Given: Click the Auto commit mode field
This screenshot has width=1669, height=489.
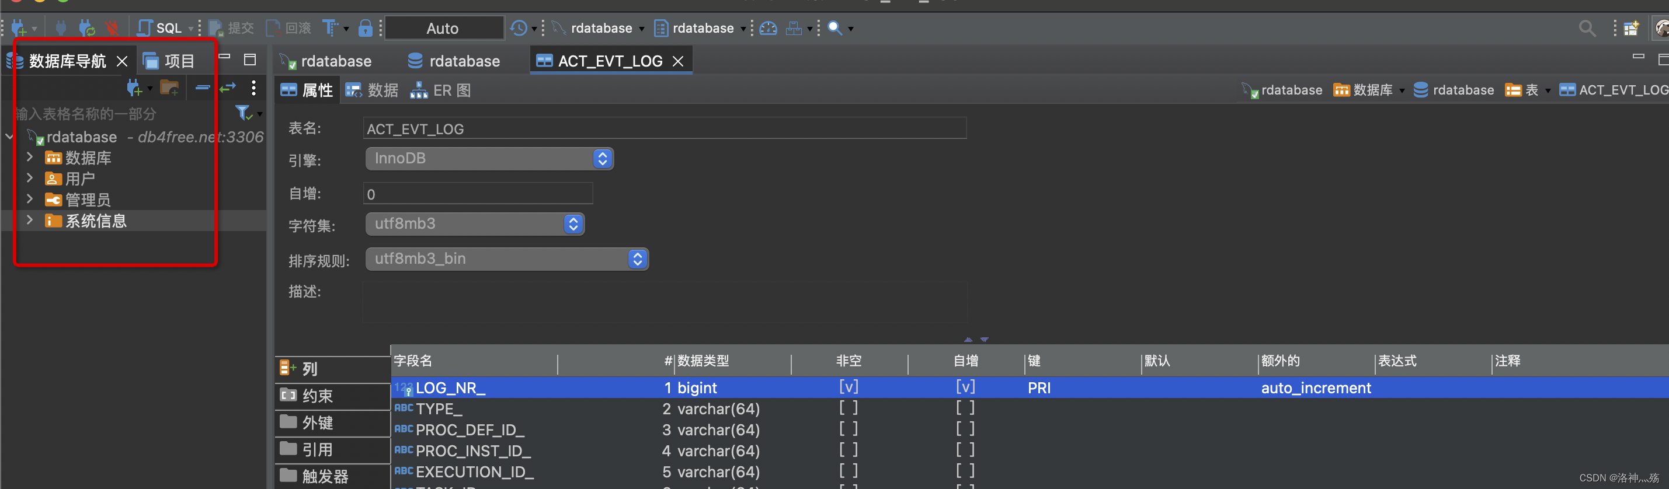Looking at the screenshot, I should [x=443, y=28].
